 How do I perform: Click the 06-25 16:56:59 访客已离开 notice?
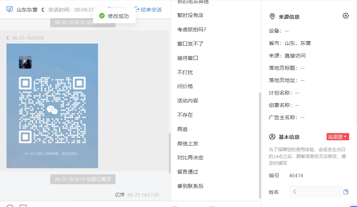tap(83, 179)
